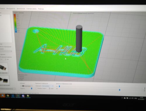Click the lower layer range slider handle
This screenshot has height=111, width=146.
click(x=120, y=90)
